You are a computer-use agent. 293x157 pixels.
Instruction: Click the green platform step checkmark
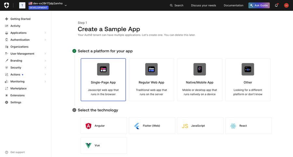click(74, 51)
